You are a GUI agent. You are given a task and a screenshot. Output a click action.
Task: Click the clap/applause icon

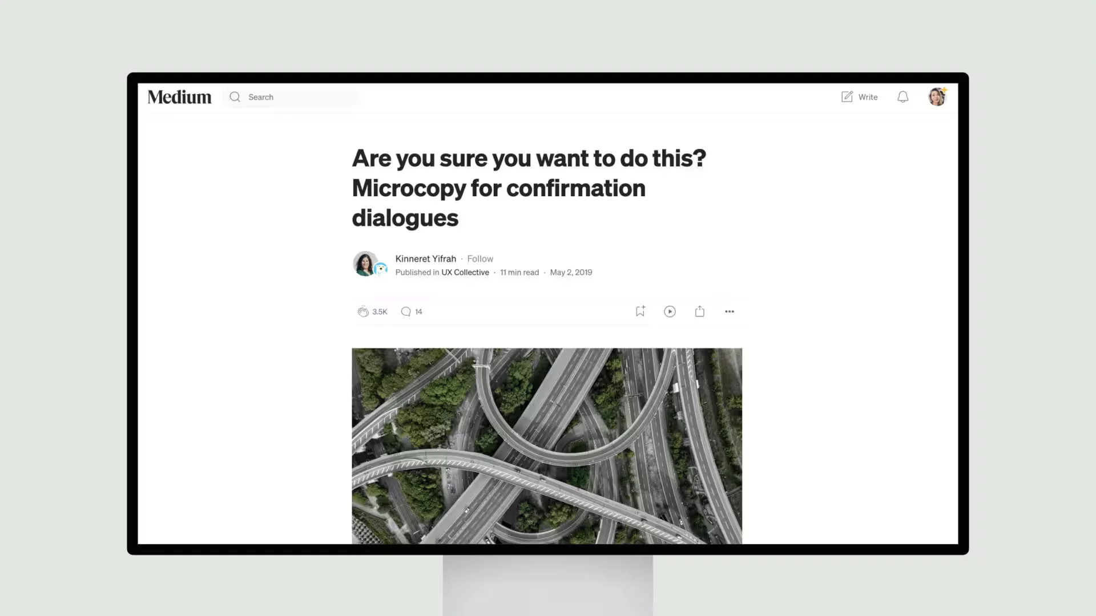[363, 311]
